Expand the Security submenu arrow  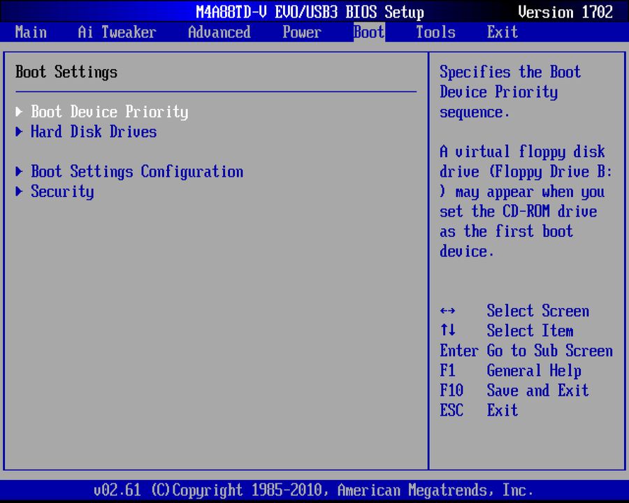(19, 191)
